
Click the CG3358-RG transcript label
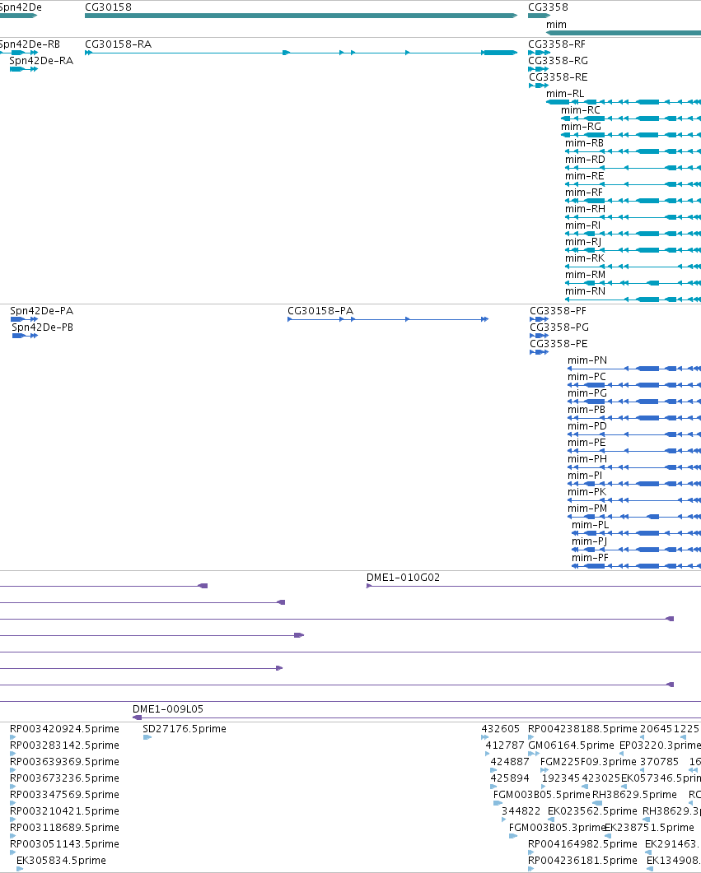[558, 61]
